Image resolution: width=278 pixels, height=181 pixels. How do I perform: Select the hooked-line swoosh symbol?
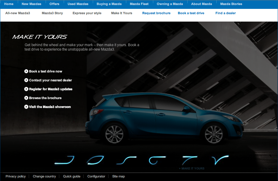coord(64,160)
